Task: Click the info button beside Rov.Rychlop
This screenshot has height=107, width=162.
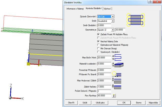Action: (114, 96)
